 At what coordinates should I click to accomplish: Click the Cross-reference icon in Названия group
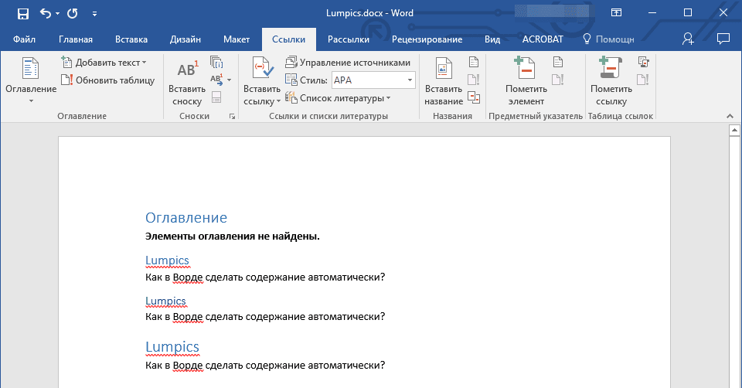point(474,97)
